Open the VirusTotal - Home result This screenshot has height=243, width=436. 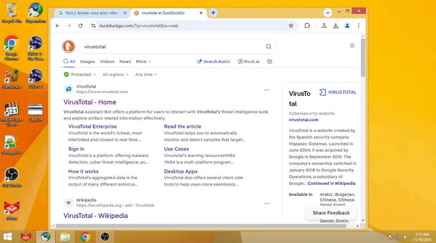click(x=90, y=102)
